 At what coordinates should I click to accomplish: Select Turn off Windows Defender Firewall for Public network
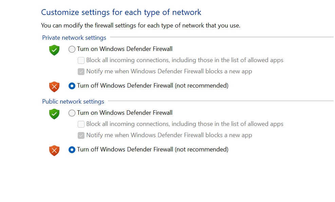tap(72, 150)
